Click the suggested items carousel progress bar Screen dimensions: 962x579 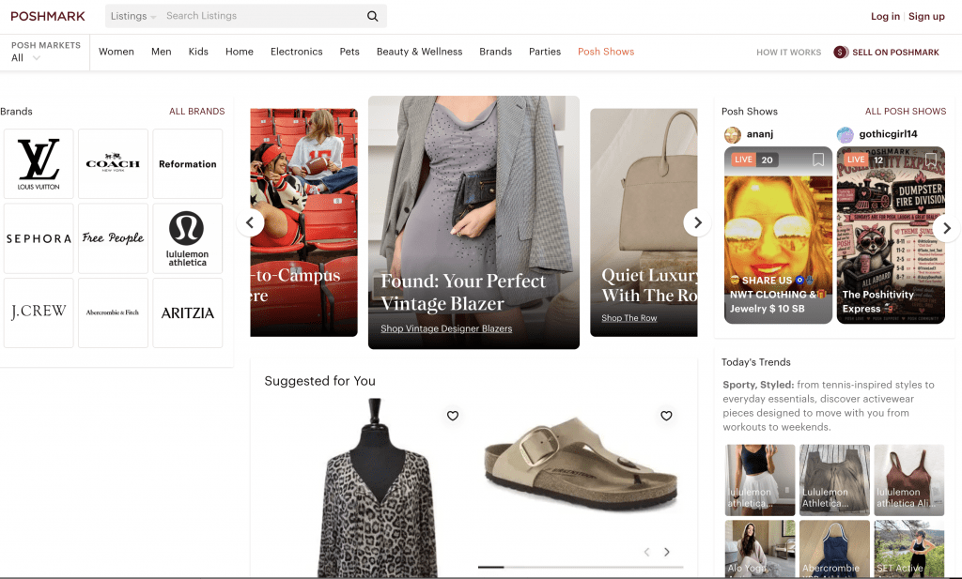pos(581,568)
